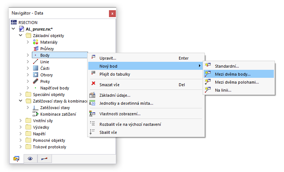
Task: Click the Otvory opening icon
Action: click(36, 75)
